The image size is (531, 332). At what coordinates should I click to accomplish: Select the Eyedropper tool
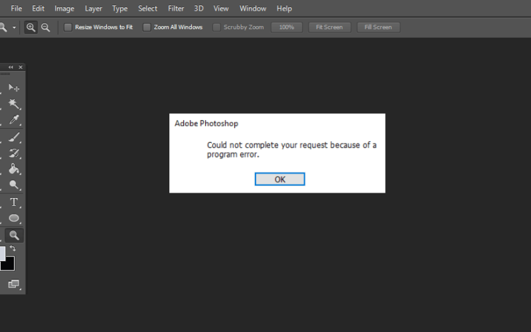pos(14,120)
